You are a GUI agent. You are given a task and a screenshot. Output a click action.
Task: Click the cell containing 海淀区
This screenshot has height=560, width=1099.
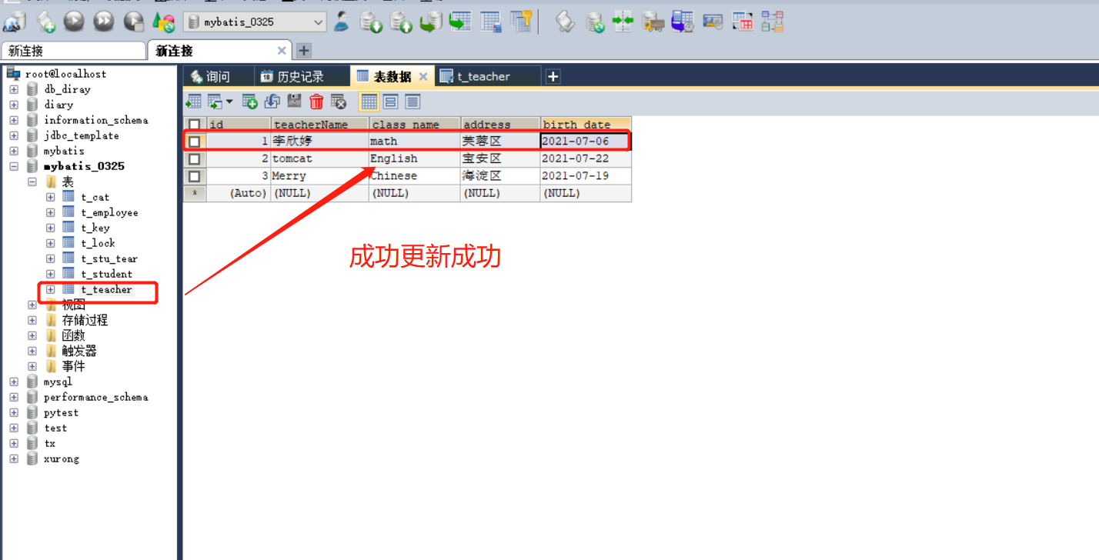point(500,175)
